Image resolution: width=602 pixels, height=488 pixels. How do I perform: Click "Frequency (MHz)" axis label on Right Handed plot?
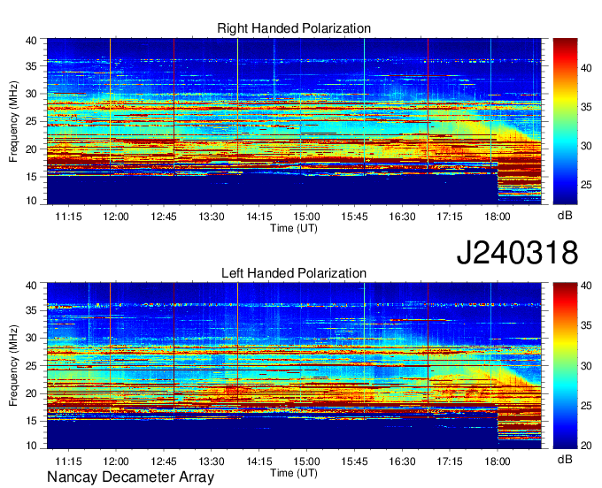click(x=13, y=121)
